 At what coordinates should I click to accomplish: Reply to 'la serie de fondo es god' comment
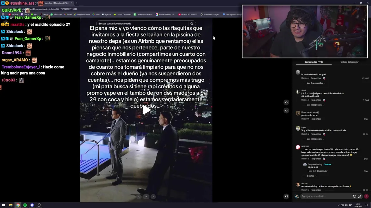point(316,78)
